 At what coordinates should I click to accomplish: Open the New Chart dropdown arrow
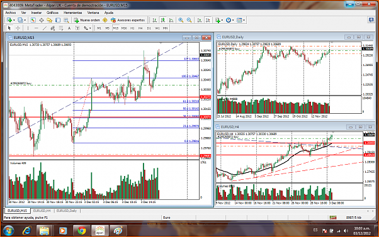(x=14, y=20)
